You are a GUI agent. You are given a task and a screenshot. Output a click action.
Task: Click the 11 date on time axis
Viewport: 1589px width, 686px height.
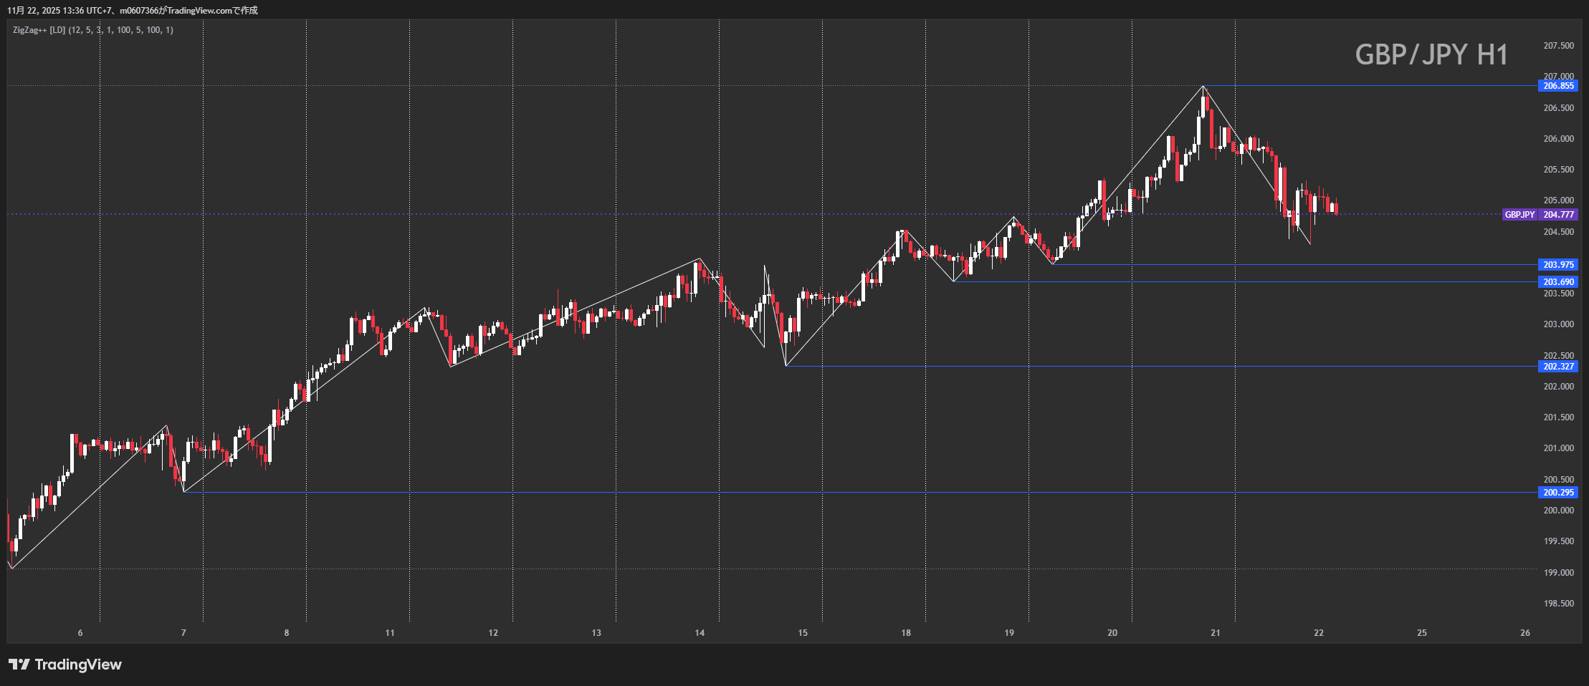[x=390, y=633]
